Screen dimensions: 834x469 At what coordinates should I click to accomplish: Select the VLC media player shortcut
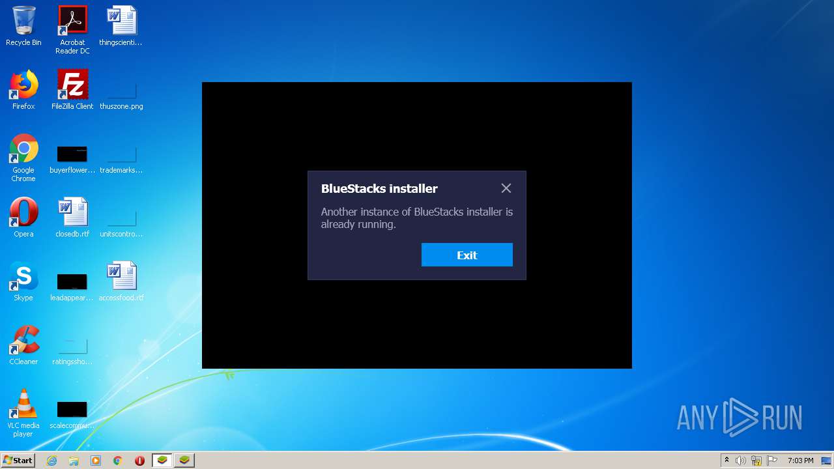click(23, 413)
